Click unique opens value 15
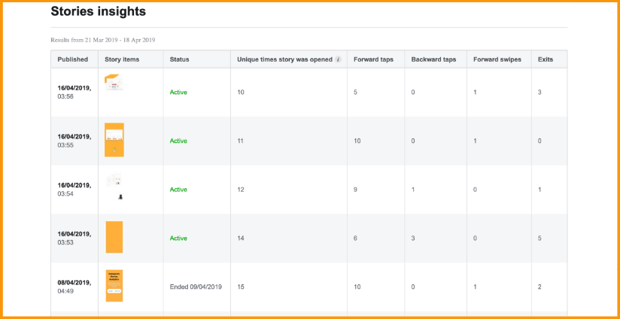The image size is (620, 319). [x=241, y=287]
